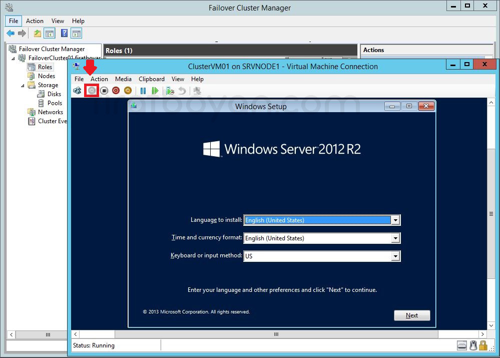The height and width of the screenshot is (358, 500).
Task: Click VM view horizontal scrollbar left arrow
Action: (75, 334)
